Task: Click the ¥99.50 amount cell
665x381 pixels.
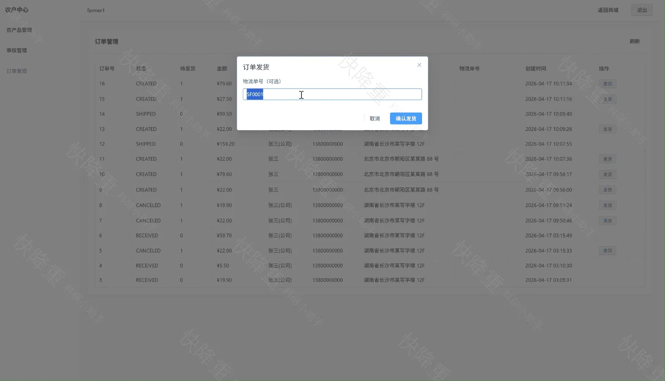Action: [x=224, y=114]
